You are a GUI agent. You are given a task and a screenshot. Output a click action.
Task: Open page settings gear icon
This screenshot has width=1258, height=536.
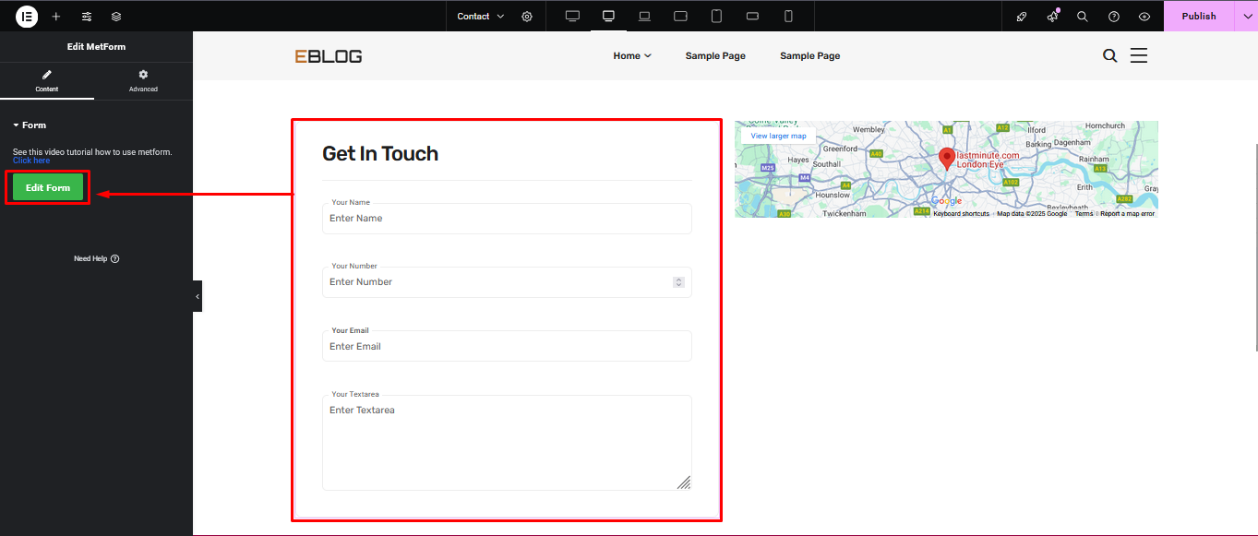[x=527, y=17]
